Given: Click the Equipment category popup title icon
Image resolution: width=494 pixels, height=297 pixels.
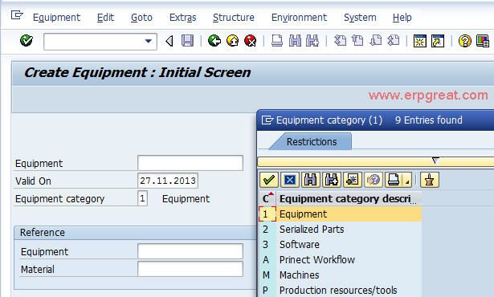Looking at the screenshot, I should pos(267,120).
